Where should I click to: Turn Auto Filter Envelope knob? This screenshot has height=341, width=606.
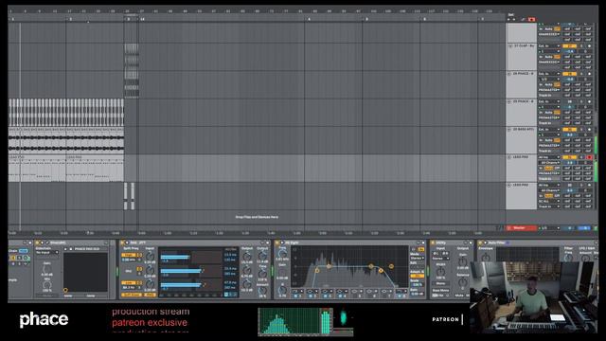(x=486, y=258)
